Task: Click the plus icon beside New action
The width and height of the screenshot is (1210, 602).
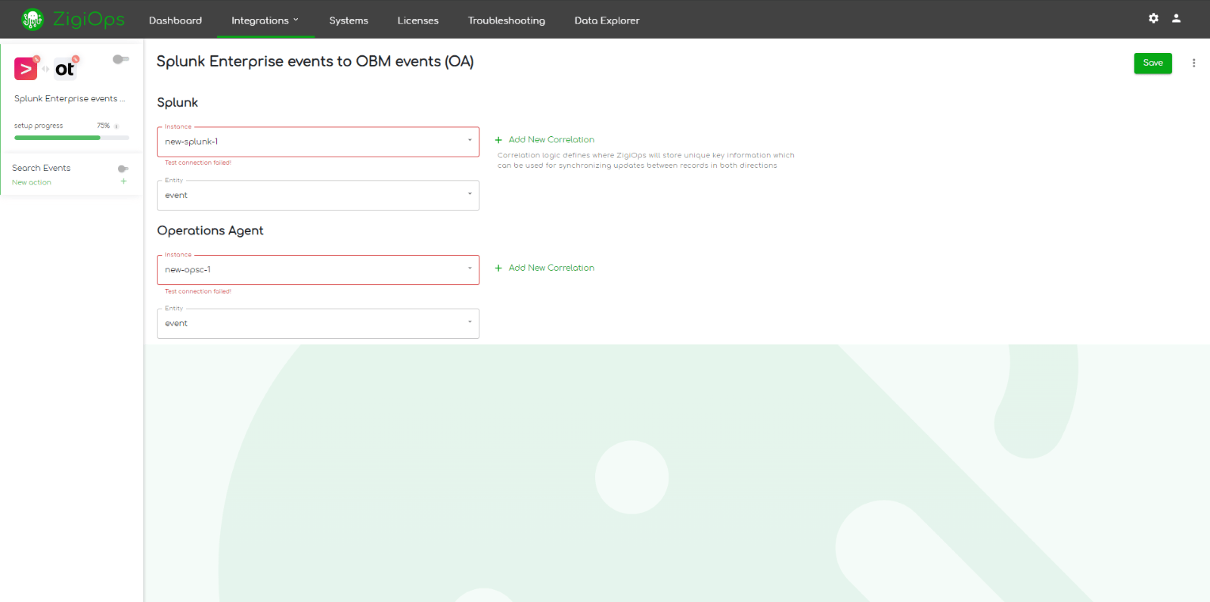Action: tap(123, 182)
